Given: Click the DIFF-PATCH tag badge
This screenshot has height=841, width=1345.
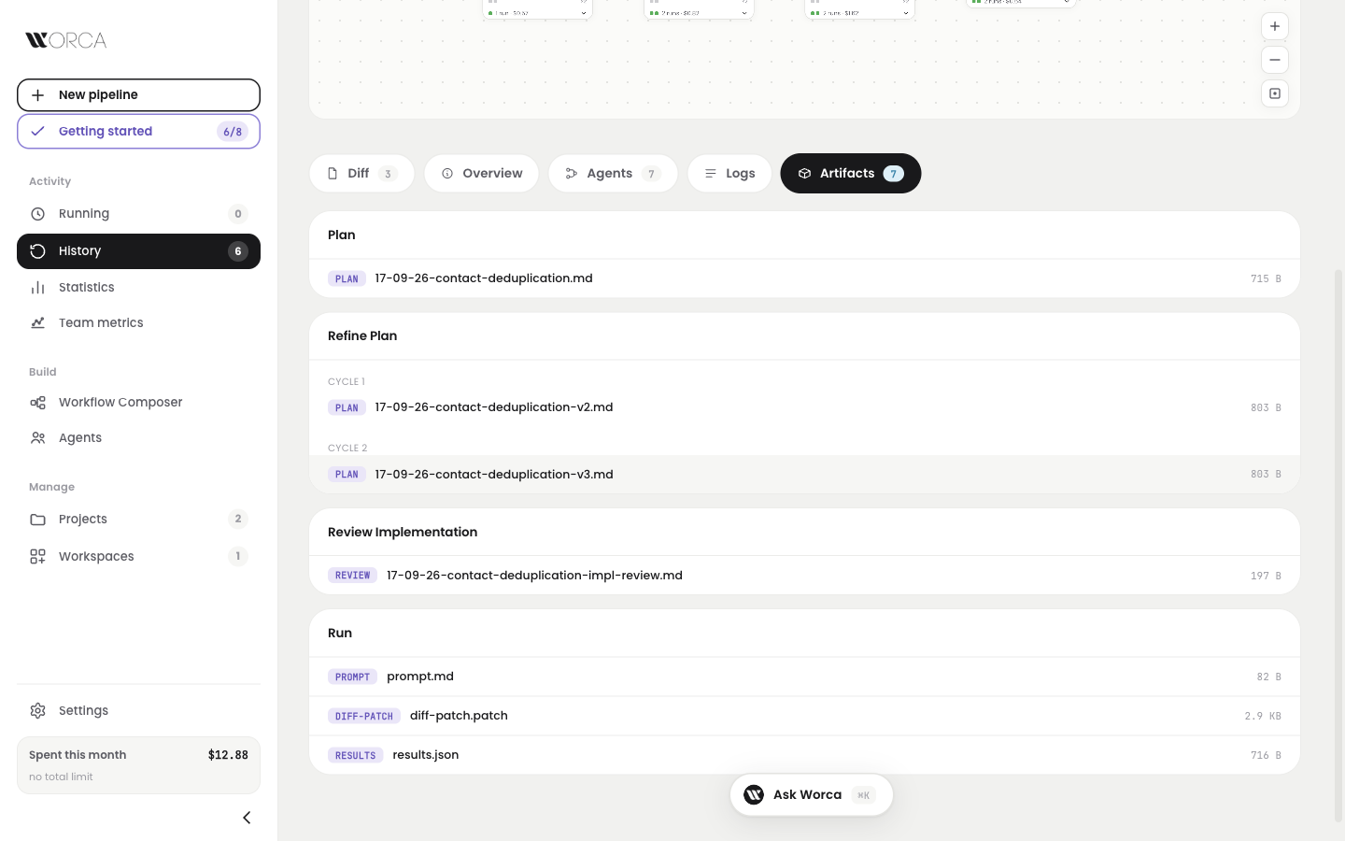Looking at the screenshot, I should click(x=364, y=717).
